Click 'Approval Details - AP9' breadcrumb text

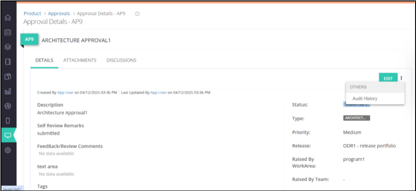point(101,13)
